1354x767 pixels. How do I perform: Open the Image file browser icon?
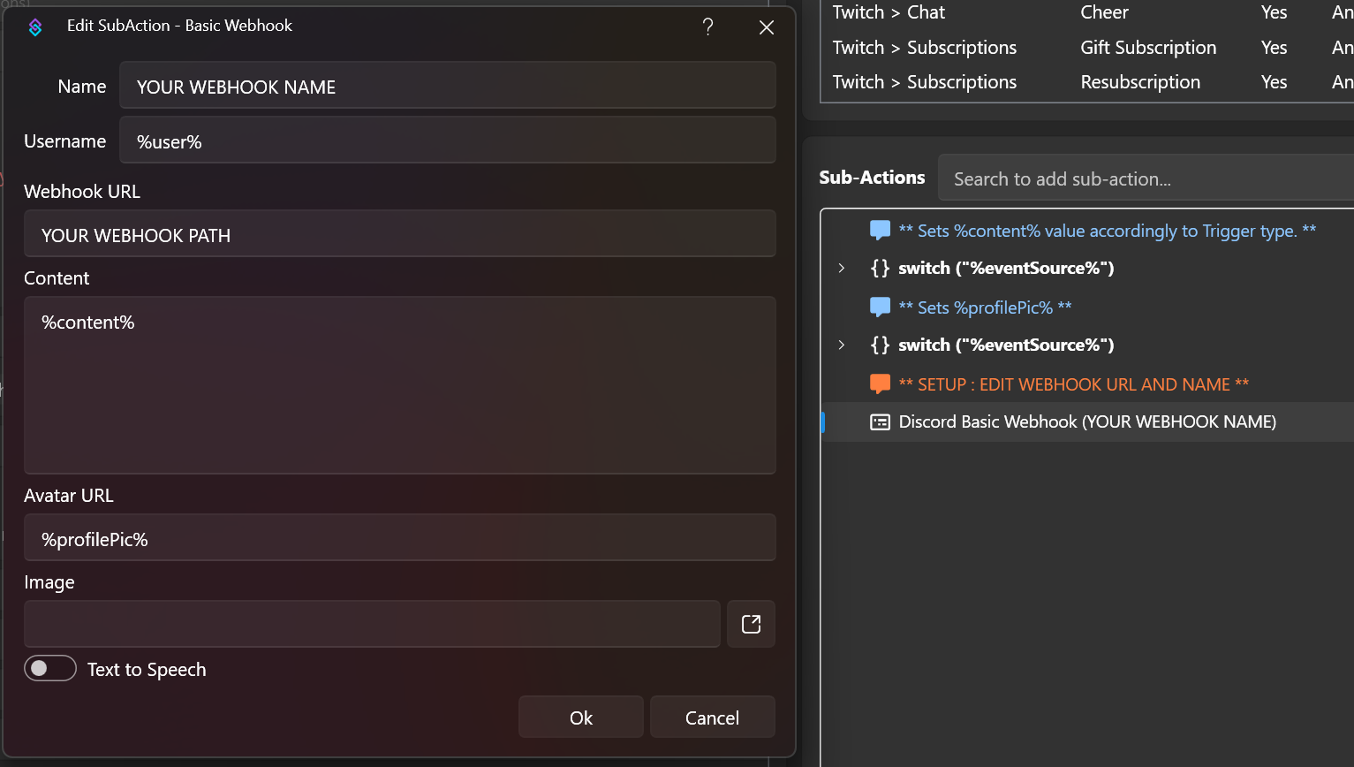[751, 624]
